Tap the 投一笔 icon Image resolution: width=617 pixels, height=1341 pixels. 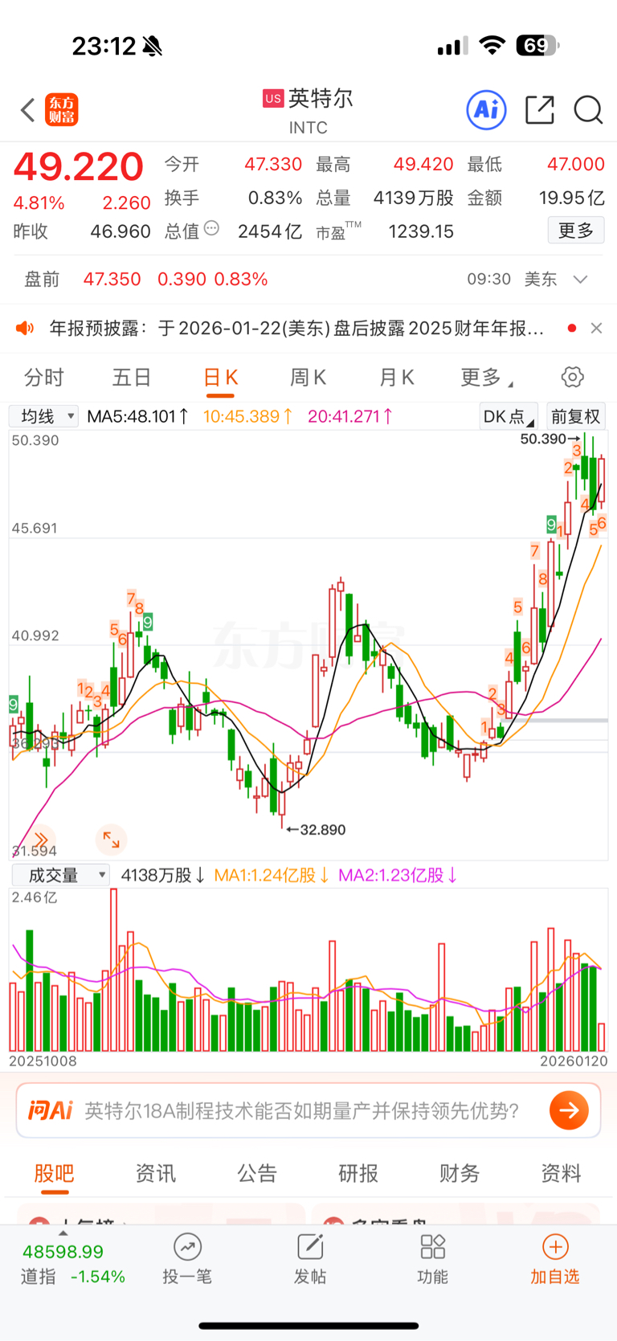[x=187, y=1247]
